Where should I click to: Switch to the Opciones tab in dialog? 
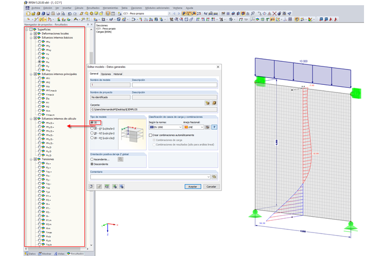[106, 74]
